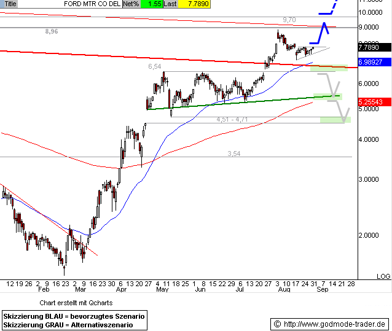Click the Sep month label on time axis
The width and height of the screenshot is (392, 331).
(x=322, y=289)
